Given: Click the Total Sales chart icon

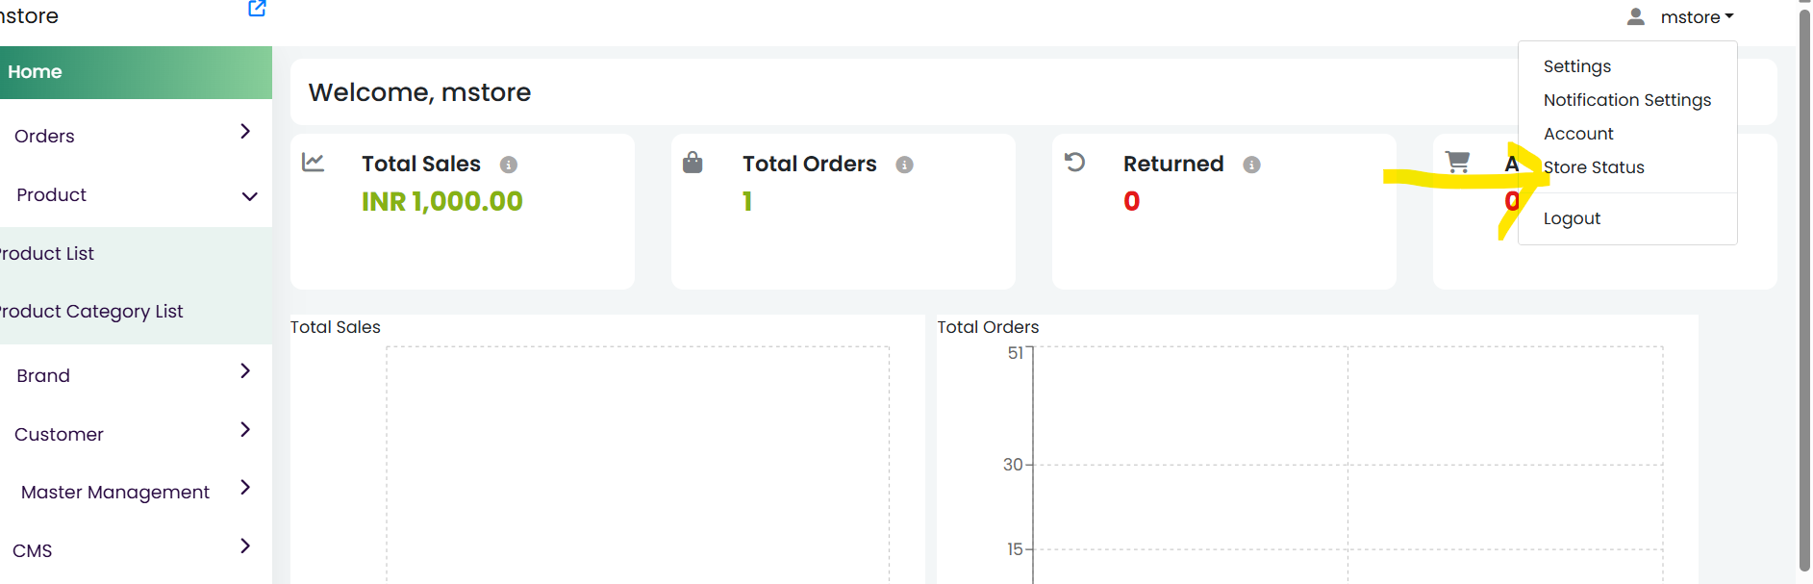Looking at the screenshot, I should click(313, 162).
